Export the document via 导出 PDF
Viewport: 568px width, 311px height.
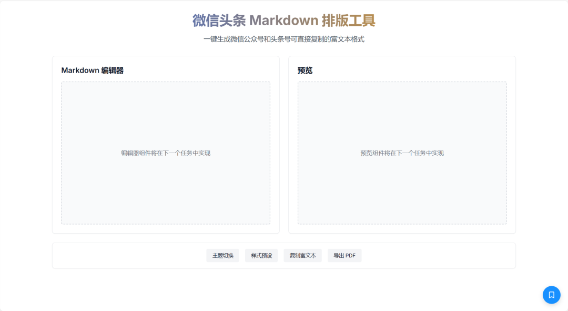pos(344,256)
